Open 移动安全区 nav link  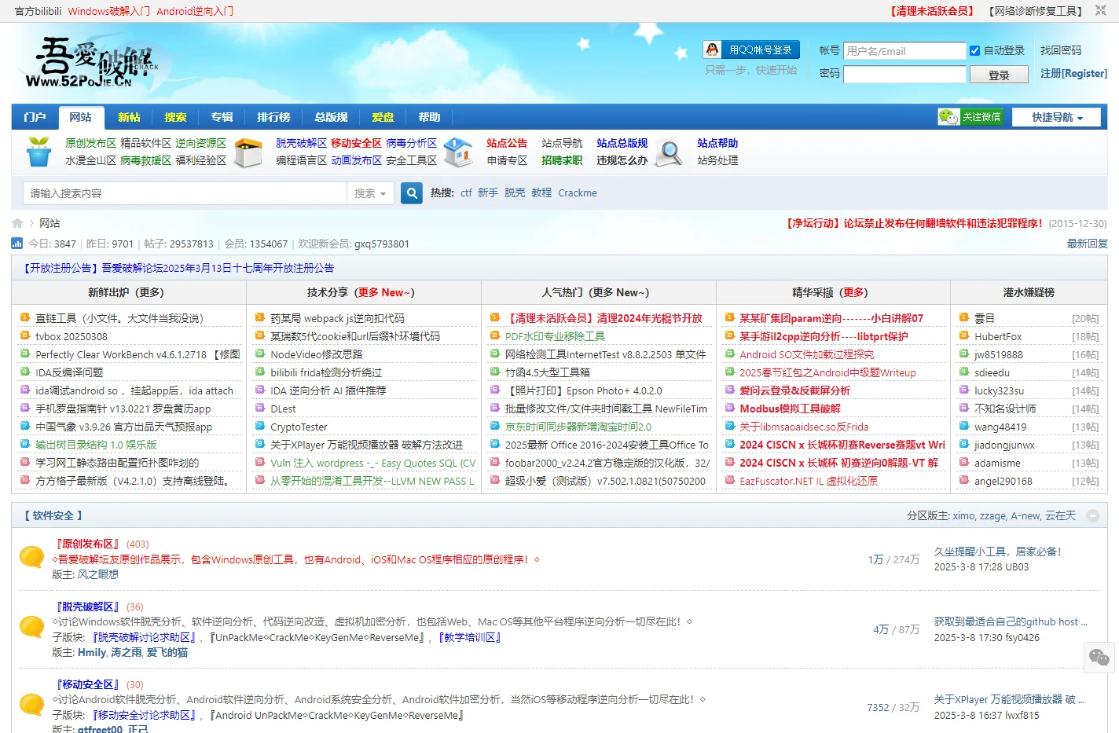(356, 143)
